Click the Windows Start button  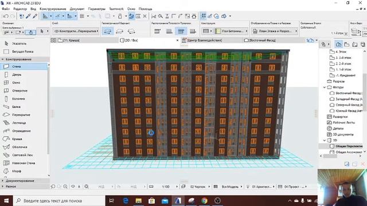(6, 201)
